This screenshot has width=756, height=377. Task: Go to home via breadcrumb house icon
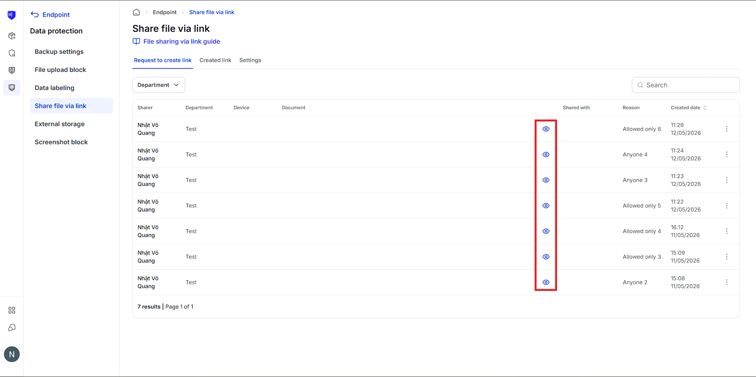[x=136, y=12]
